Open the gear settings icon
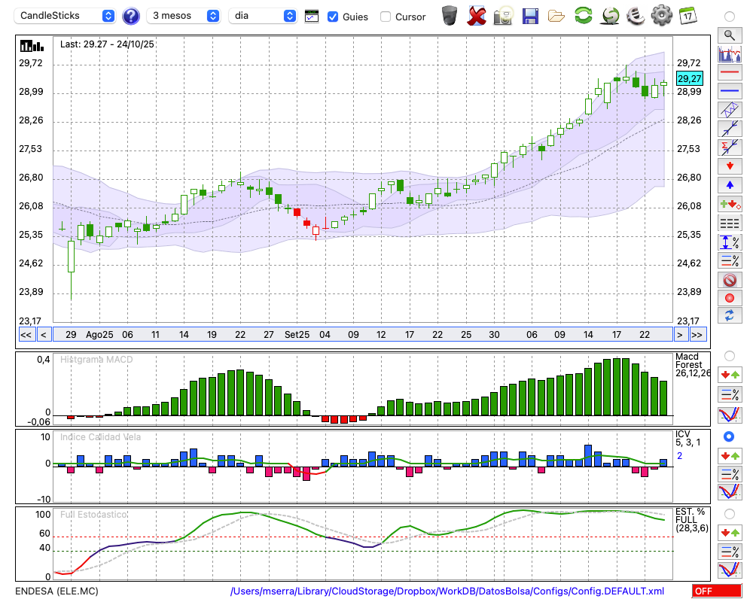Screen dimensions: 753x602 tap(661, 16)
